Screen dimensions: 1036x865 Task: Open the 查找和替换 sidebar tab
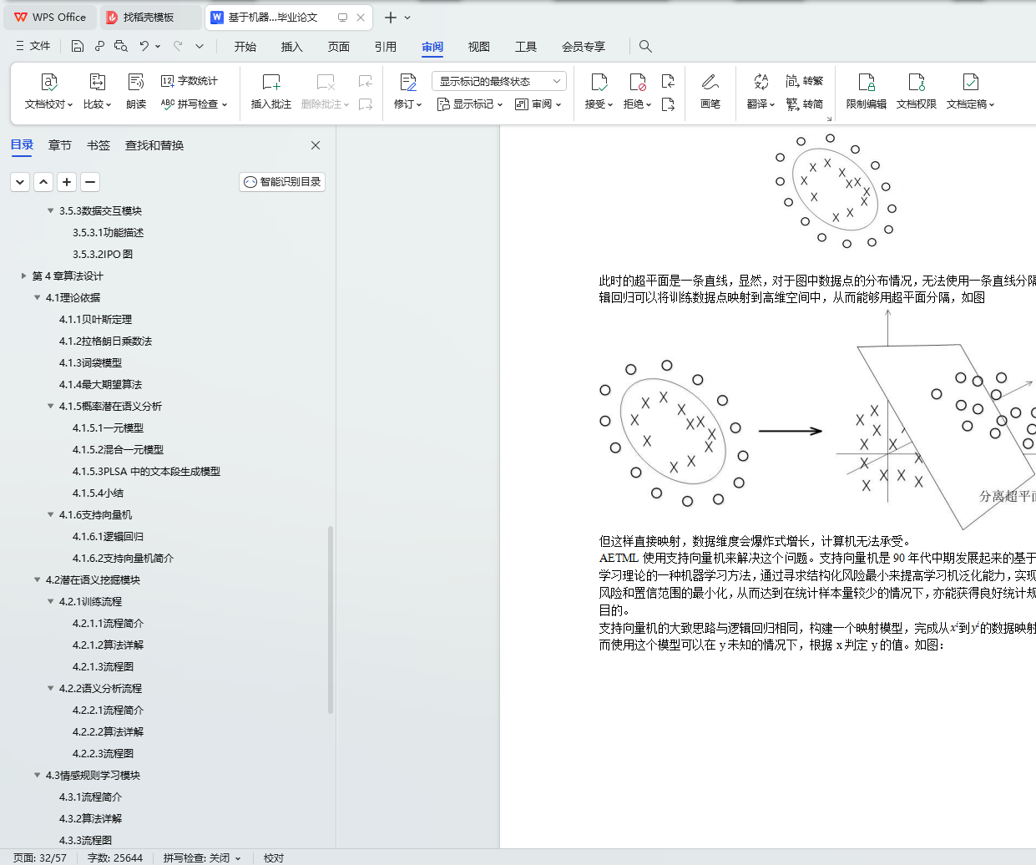tap(154, 145)
